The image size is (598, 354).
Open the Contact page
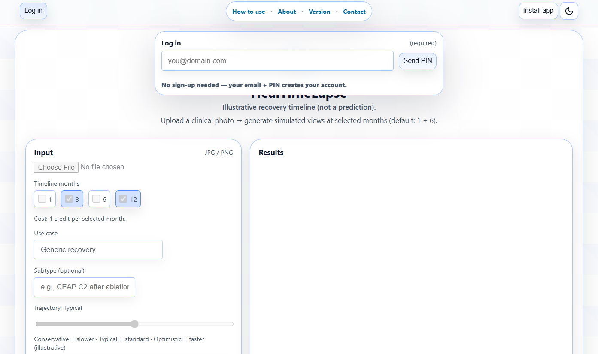pos(355,12)
